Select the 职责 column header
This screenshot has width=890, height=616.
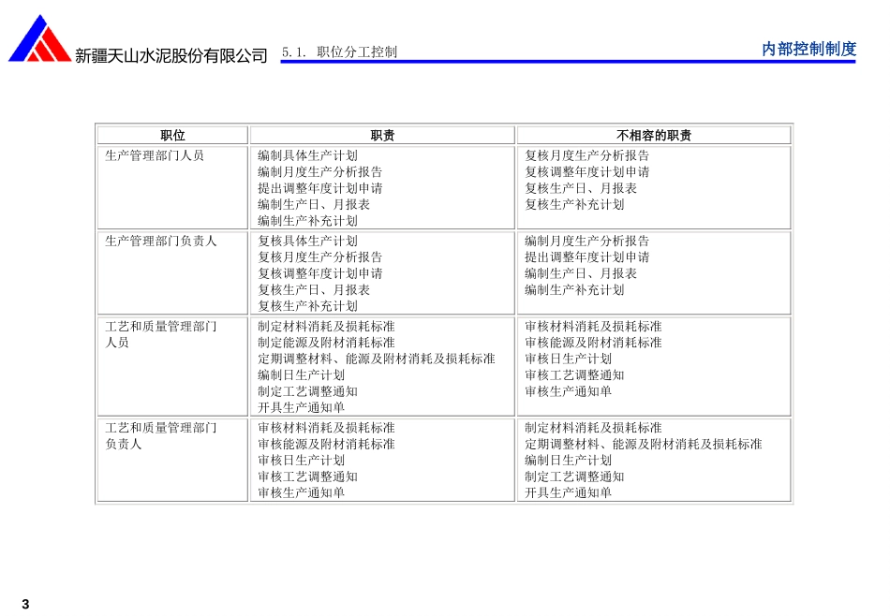click(x=382, y=135)
